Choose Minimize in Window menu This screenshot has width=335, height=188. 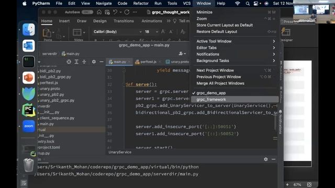(235, 12)
